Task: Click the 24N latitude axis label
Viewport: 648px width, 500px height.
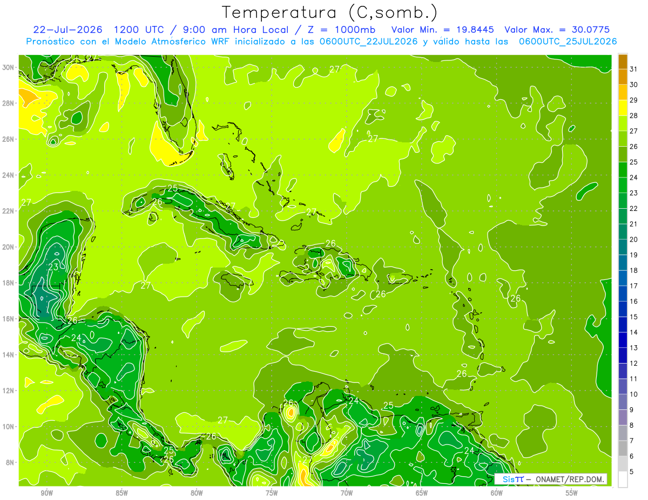Action: [9, 175]
